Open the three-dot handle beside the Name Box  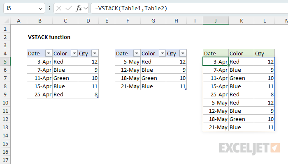click(x=49, y=8)
